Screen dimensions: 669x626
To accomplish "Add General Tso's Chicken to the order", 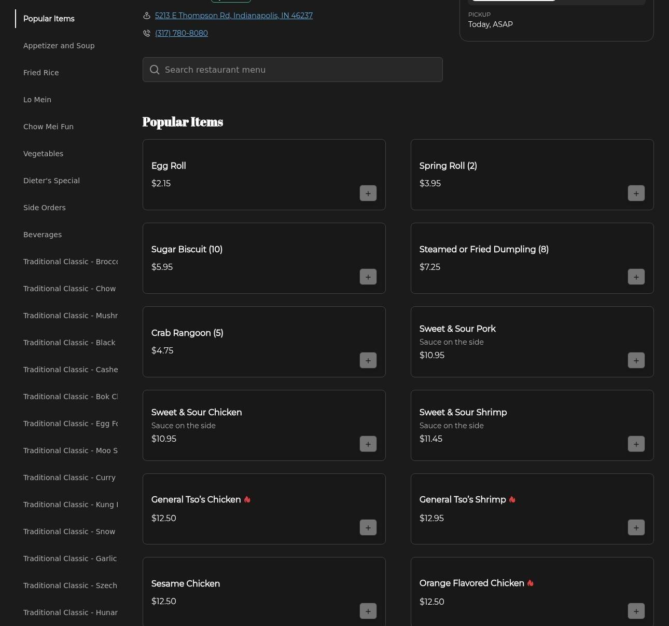I will point(368,527).
